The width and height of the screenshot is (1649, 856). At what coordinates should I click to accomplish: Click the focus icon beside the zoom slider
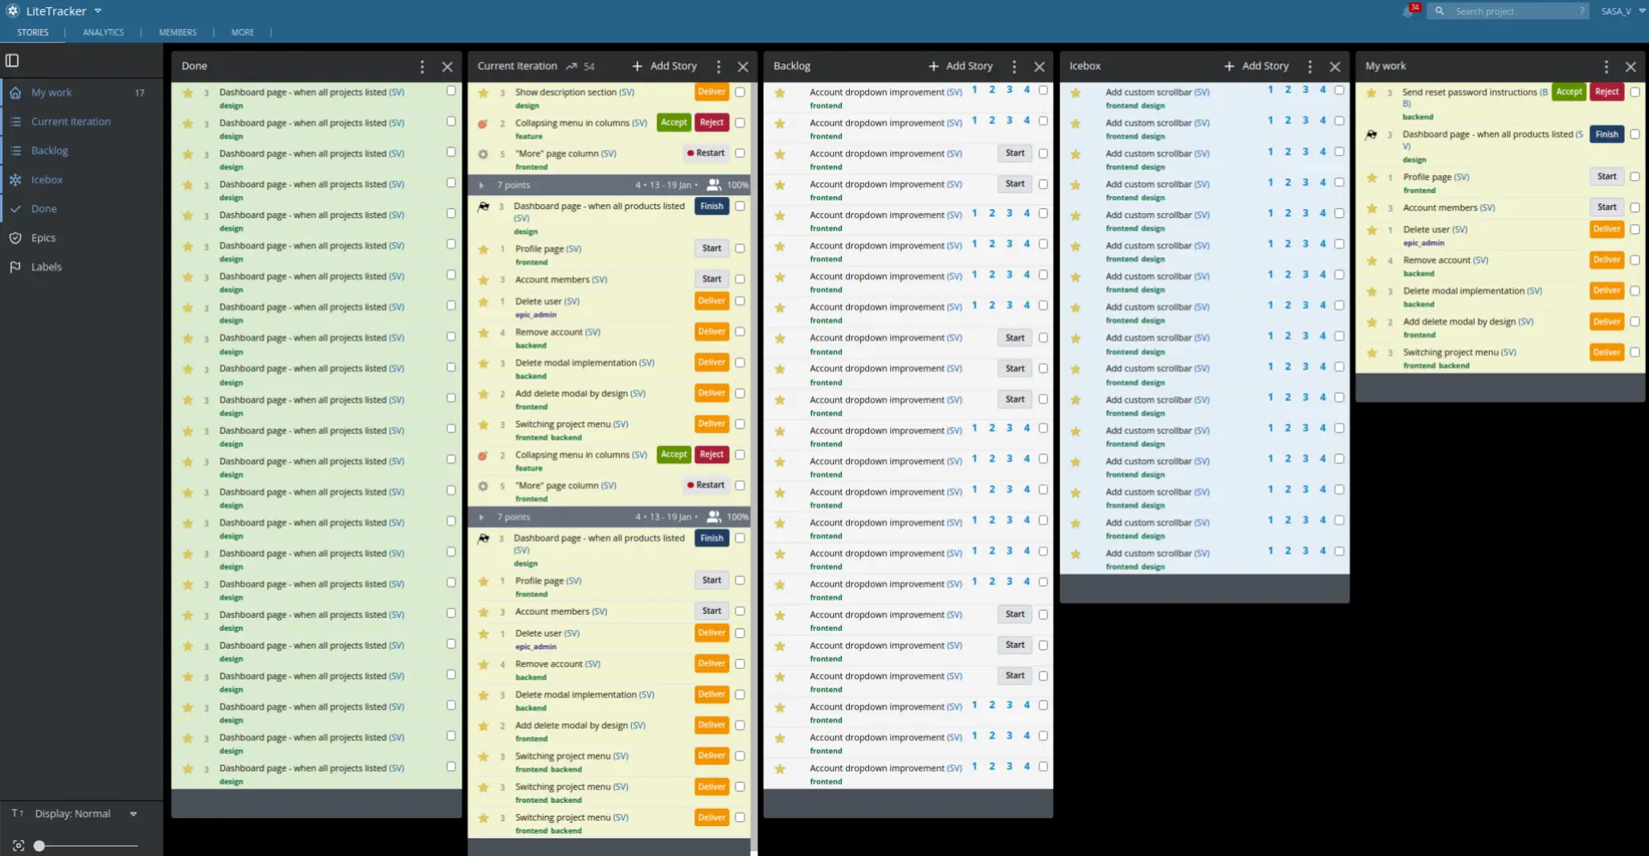(x=18, y=846)
